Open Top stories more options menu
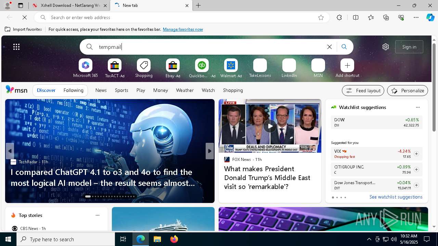The image size is (438, 246). tap(98, 215)
